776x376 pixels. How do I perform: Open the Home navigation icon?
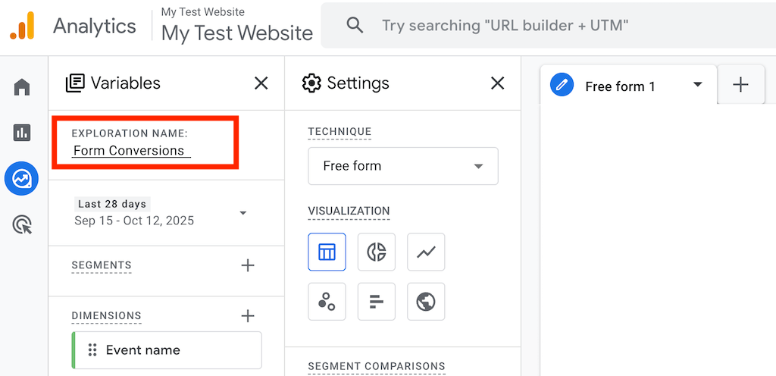point(22,87)
